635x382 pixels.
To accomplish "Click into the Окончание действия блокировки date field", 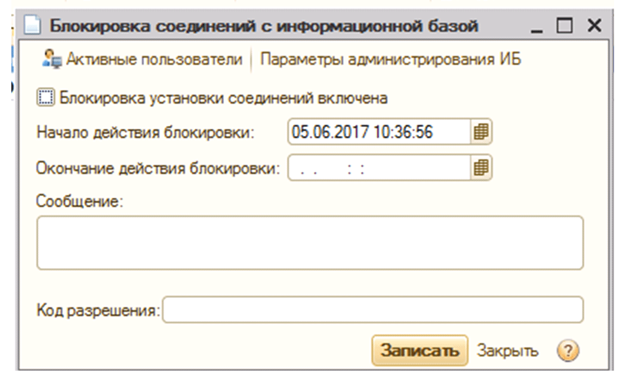I will [x=380, y=168].
